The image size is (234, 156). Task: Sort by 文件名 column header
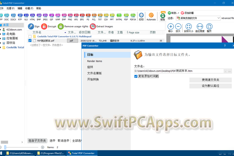37,32
